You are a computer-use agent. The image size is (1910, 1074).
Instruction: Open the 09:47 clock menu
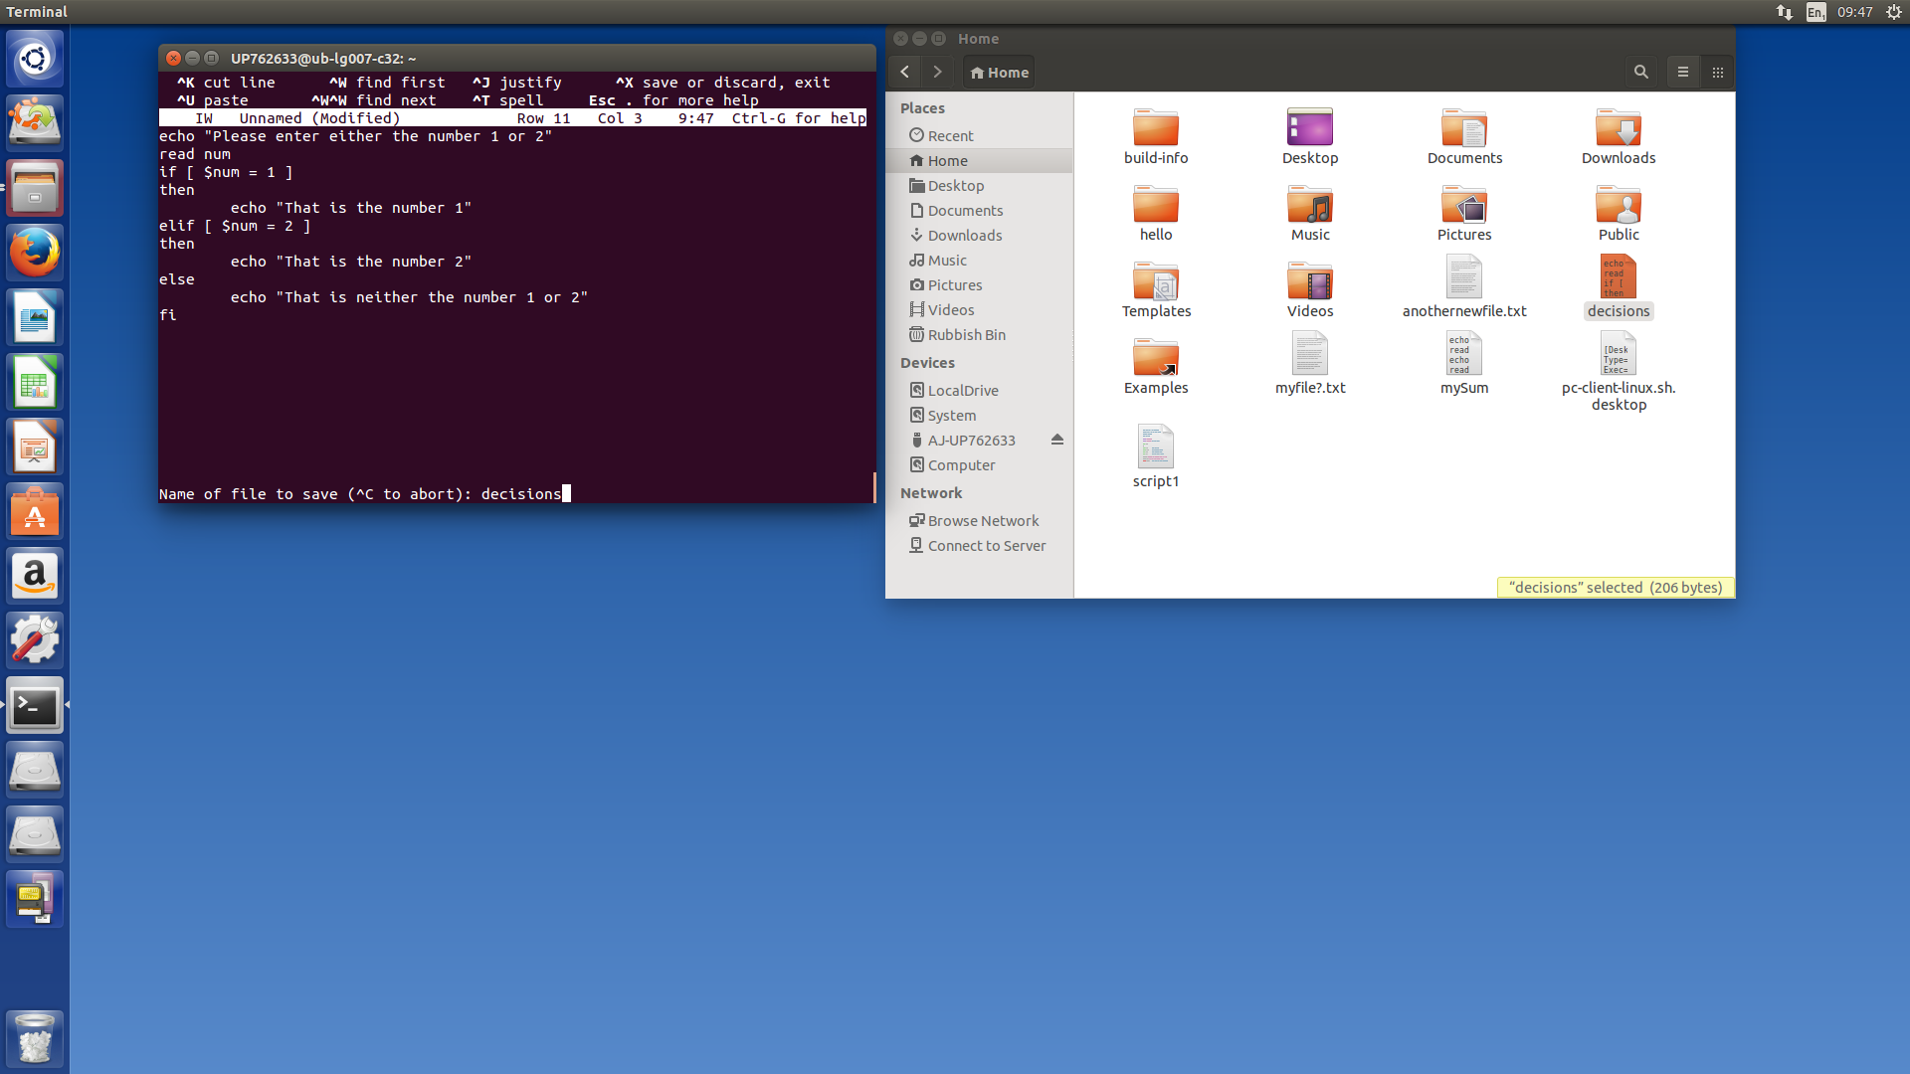[1855, 12]
